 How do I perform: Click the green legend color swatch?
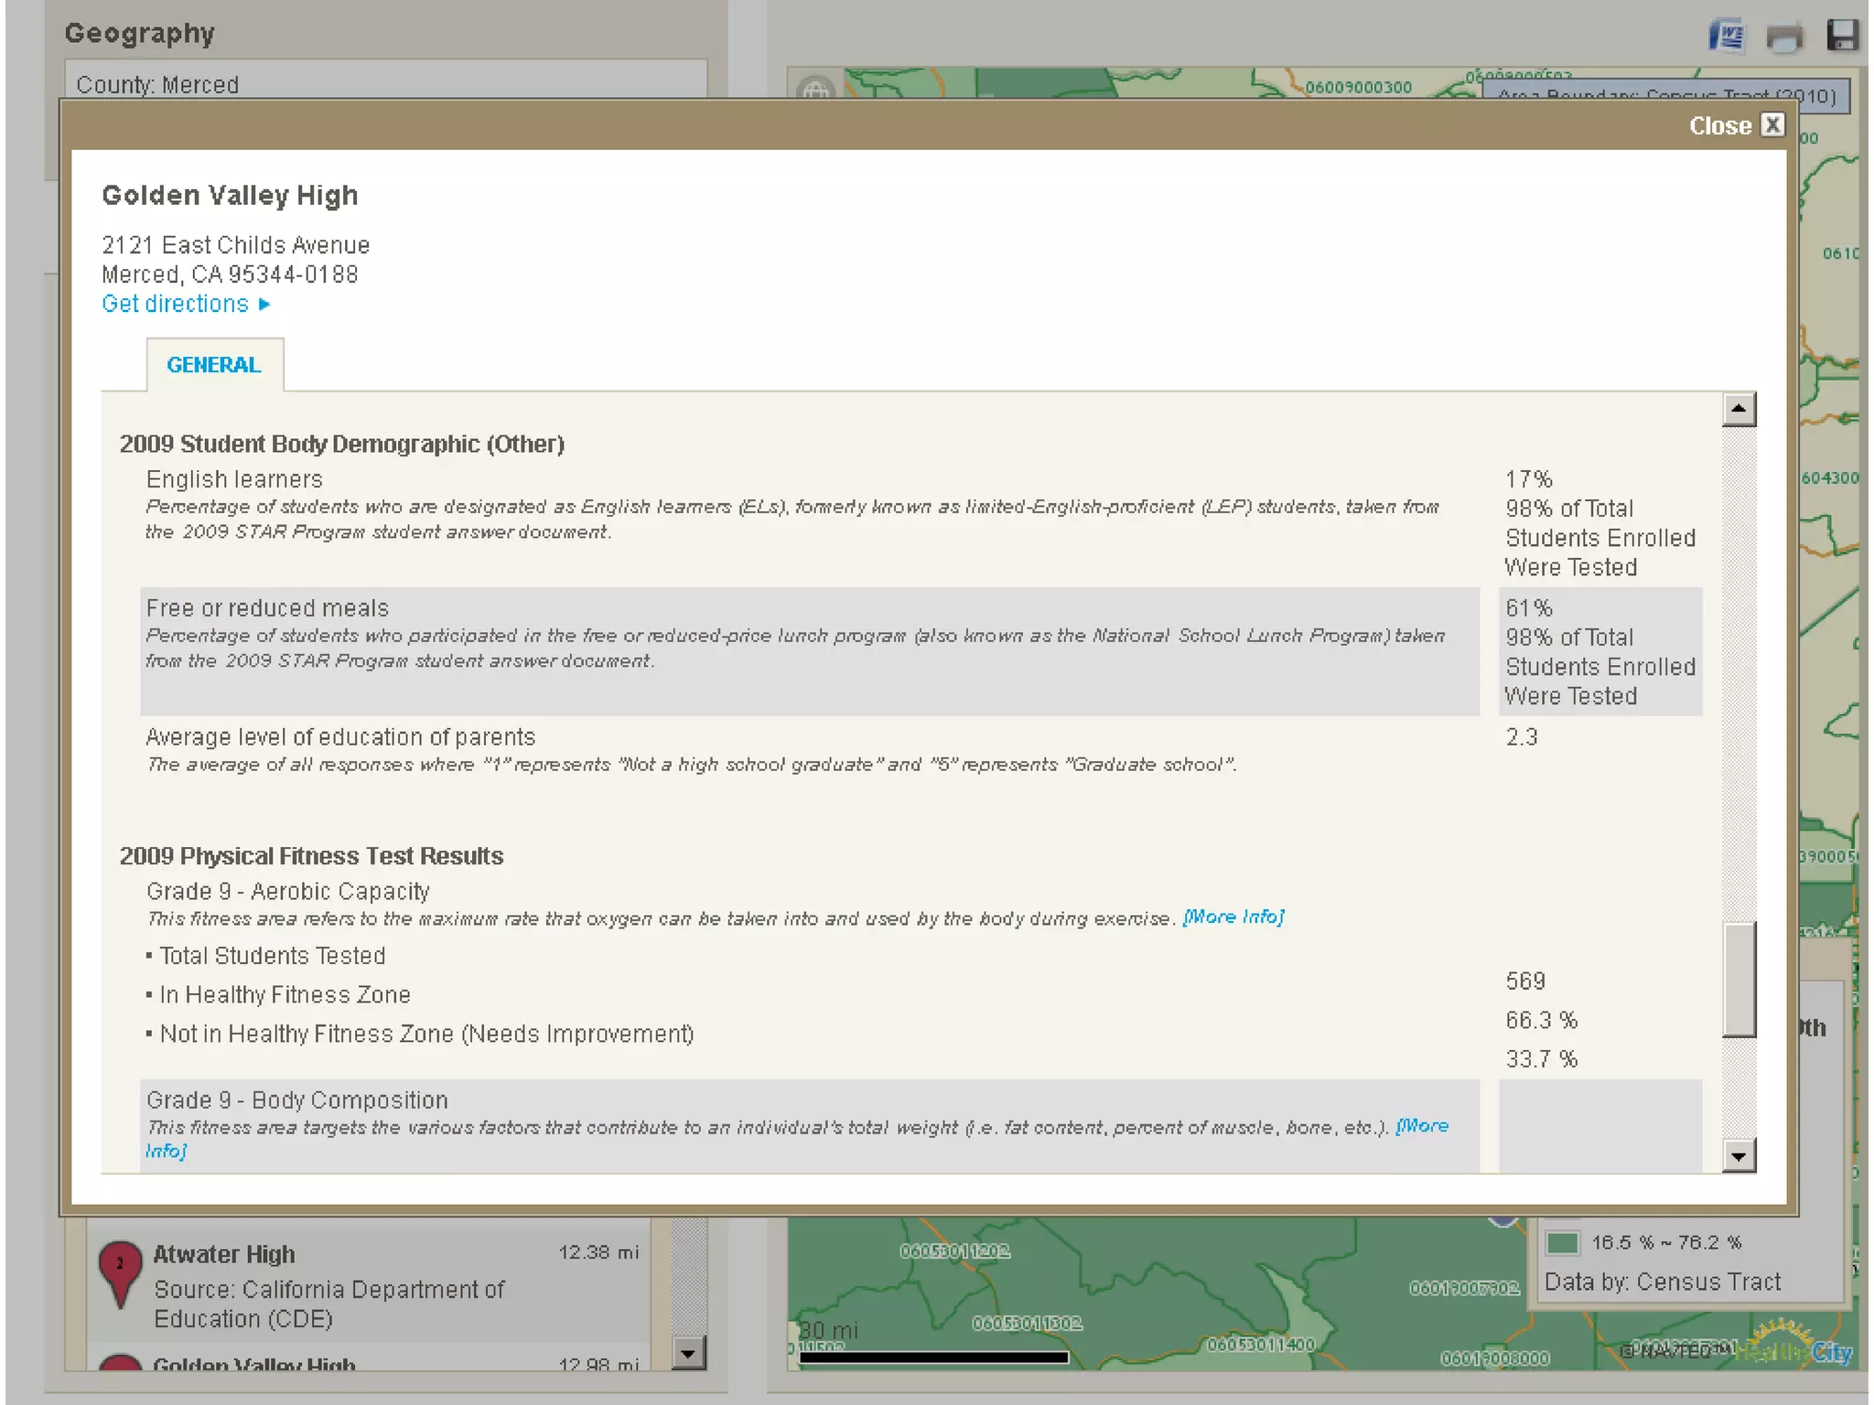click(x=1562, y=1242)
